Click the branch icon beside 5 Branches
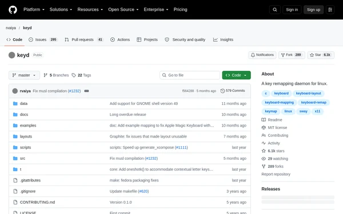This screenshot has height=214, width=343. pyautogui.click(x=46, y=75)
